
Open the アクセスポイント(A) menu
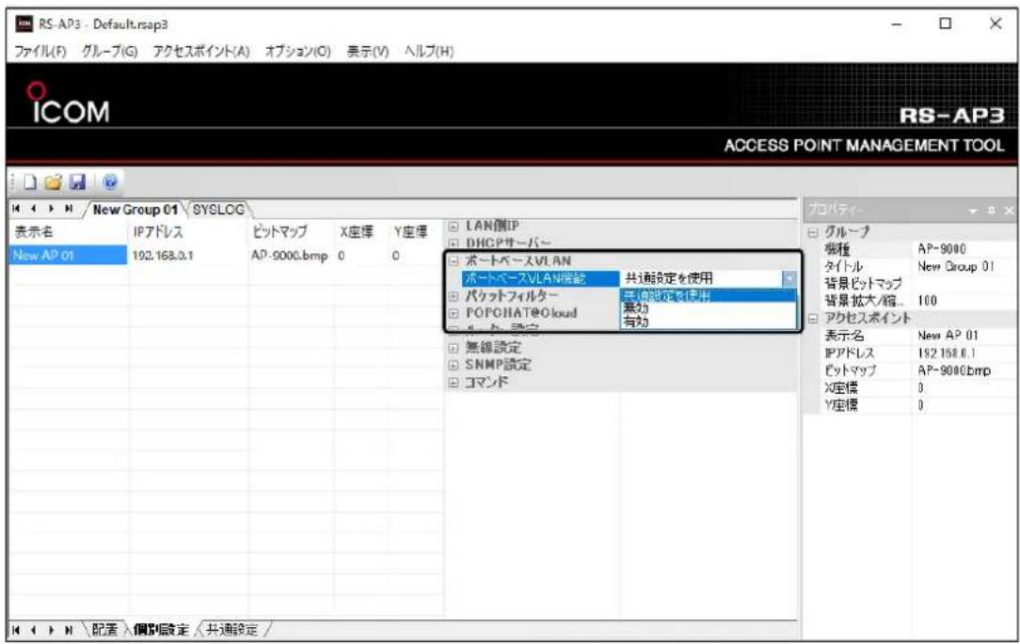[201, 52]
